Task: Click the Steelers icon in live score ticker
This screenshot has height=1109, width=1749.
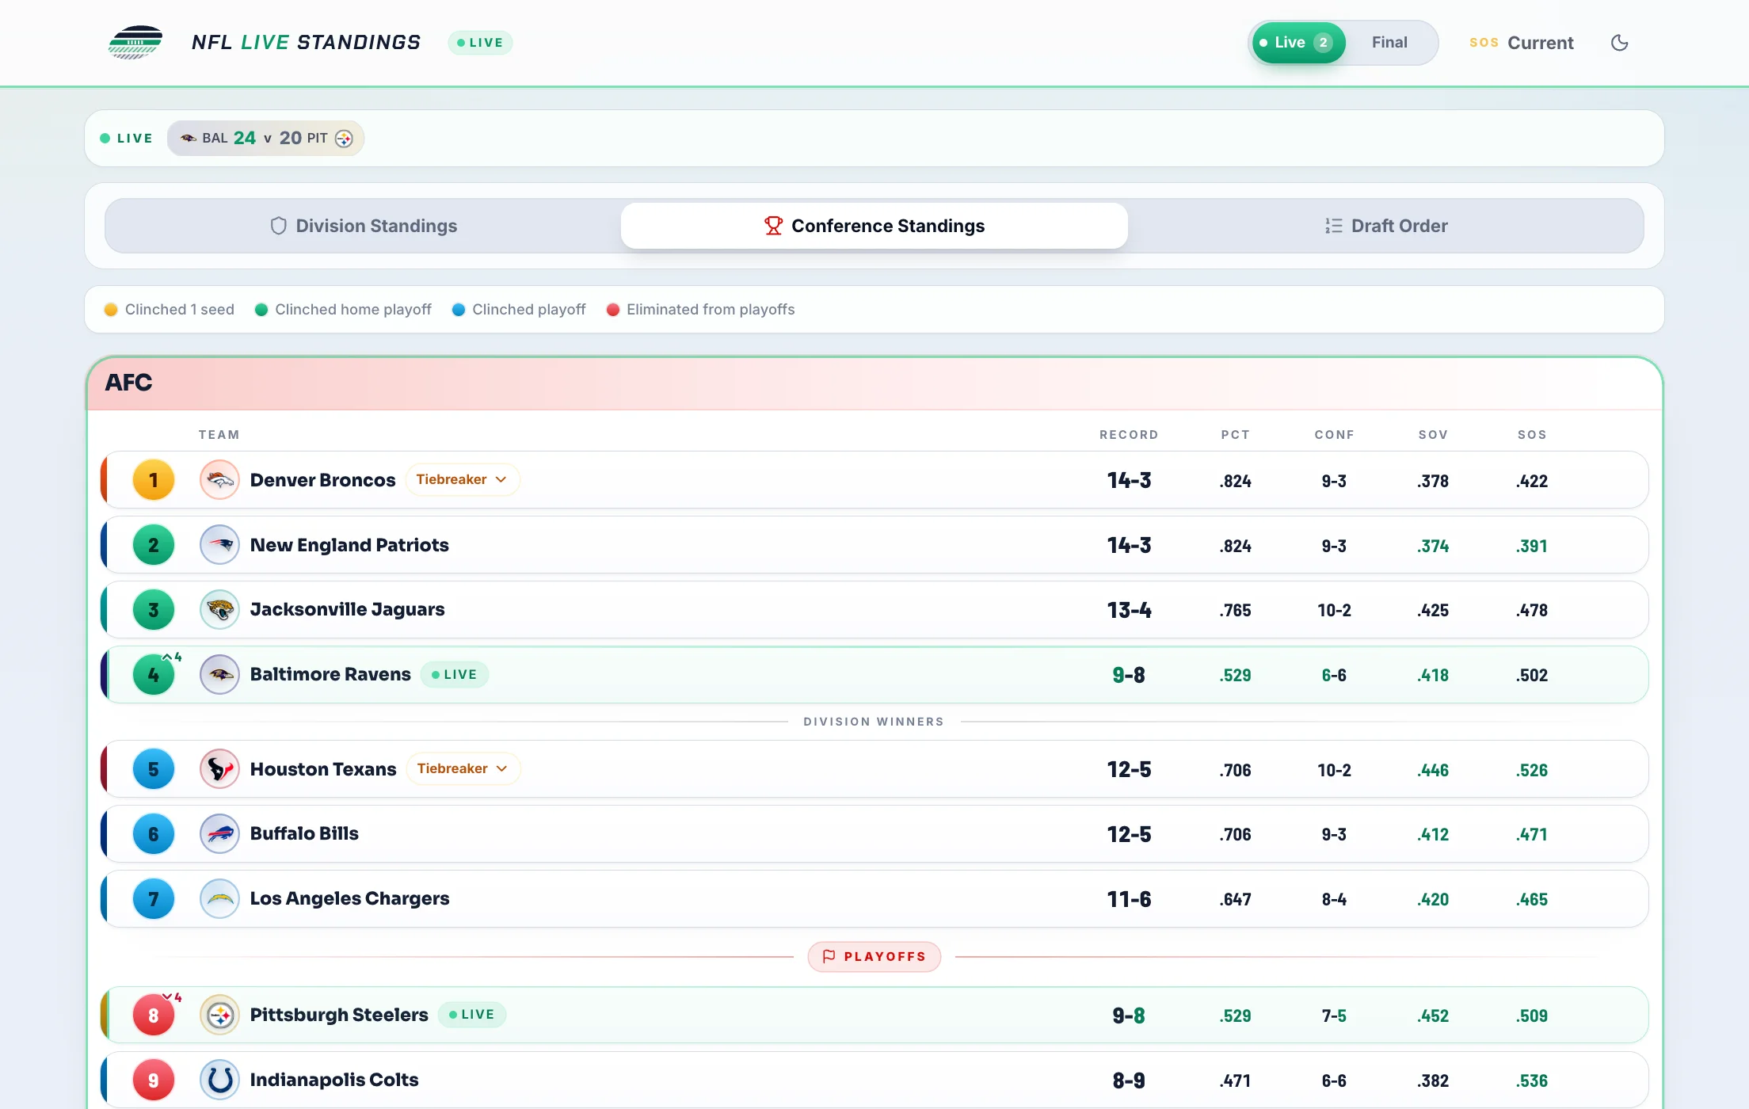Action: tap(344, 139)
